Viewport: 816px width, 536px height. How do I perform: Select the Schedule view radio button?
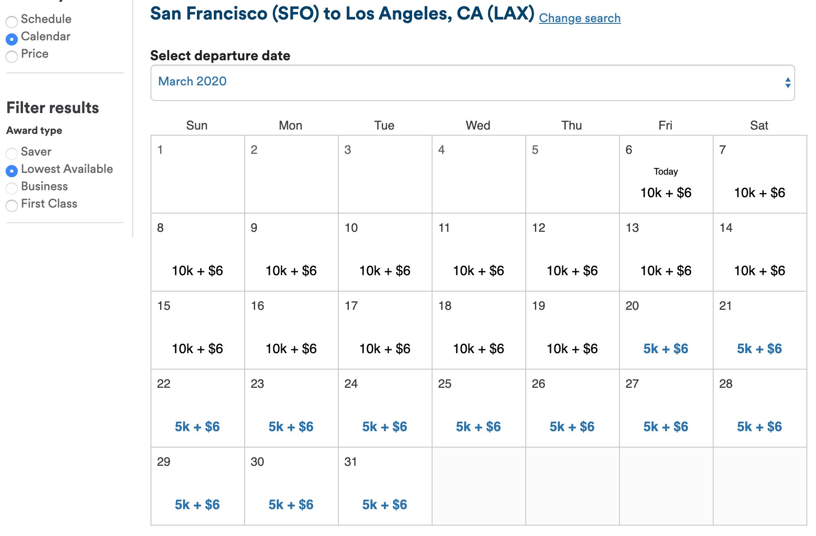tap(12, 21)
